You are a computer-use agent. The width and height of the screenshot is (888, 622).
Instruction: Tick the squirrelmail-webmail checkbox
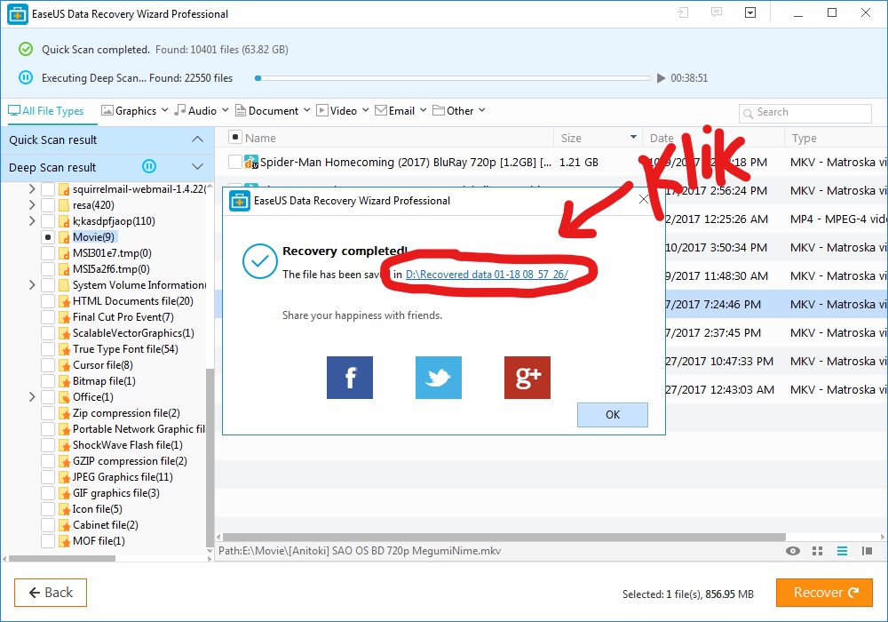[48, 189]
